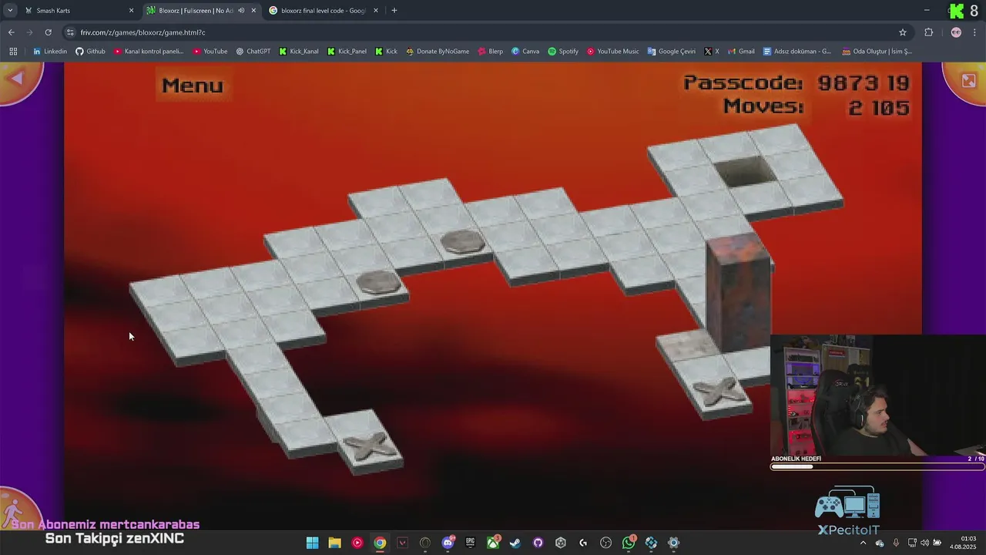Open the Kick_Kanal bookmark

tap(299, 52)
